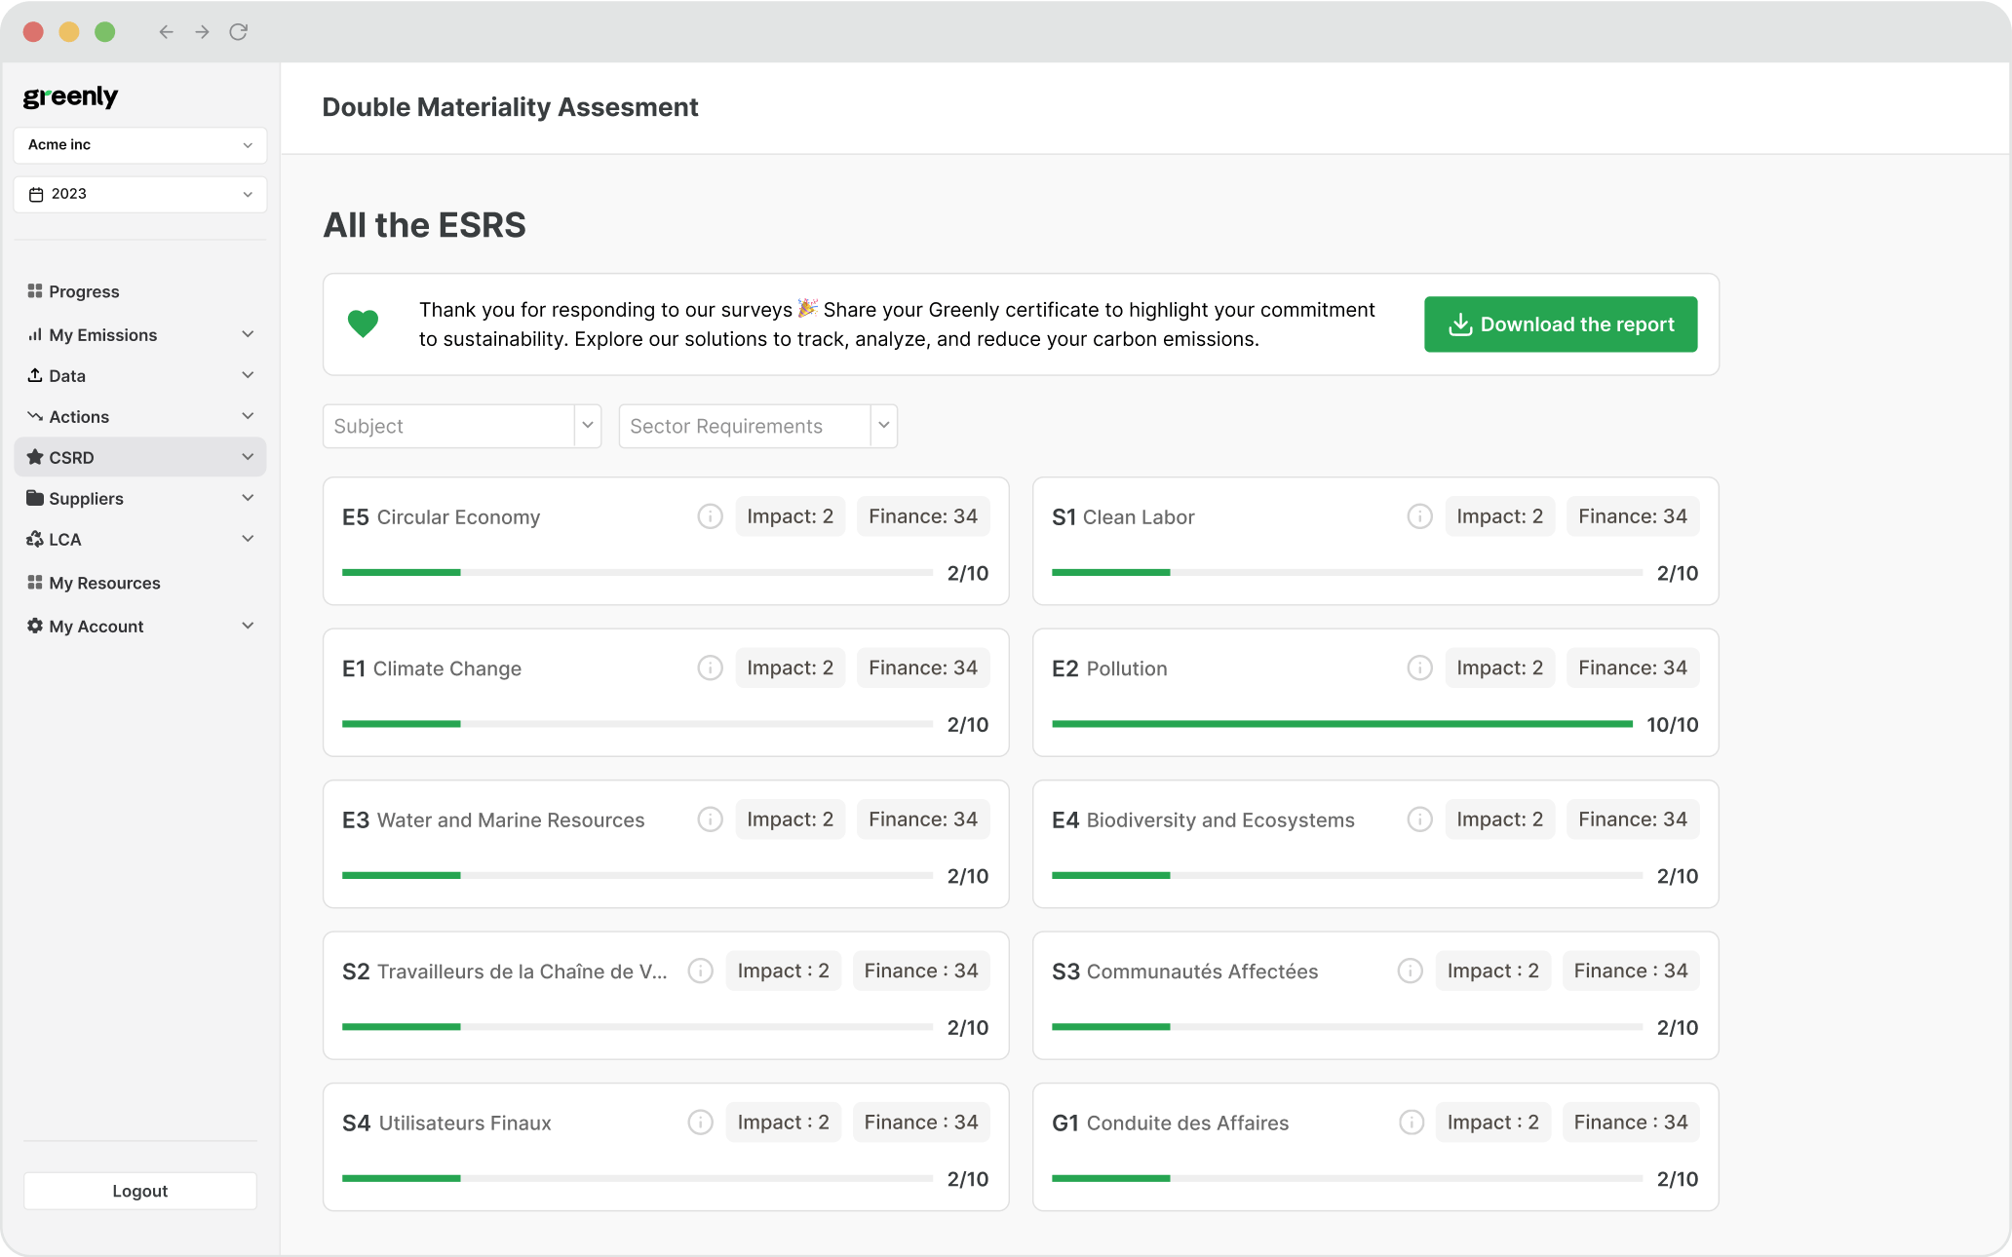Screen dimensions: 2012x1257
Task: Click the browser refresh icon
Action: click(239, 31)
